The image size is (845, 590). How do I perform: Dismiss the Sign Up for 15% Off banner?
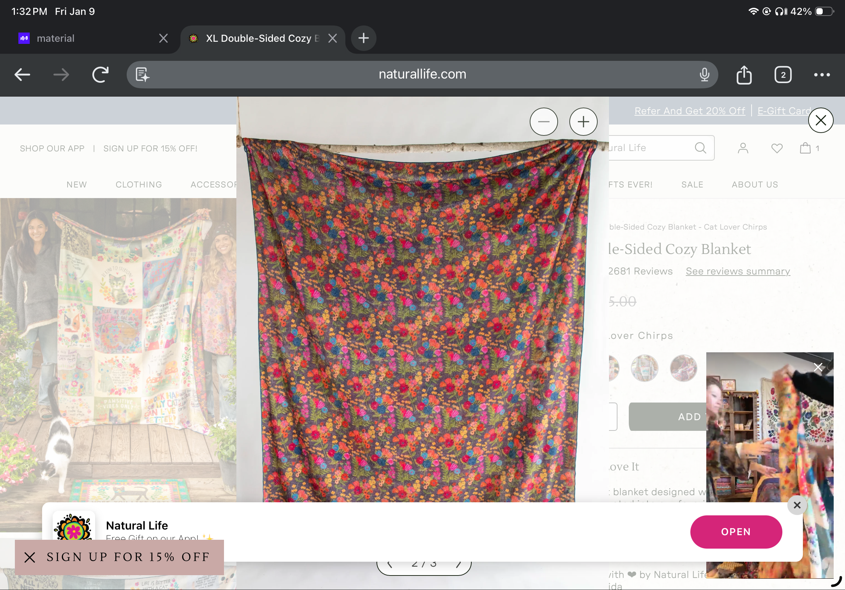tap(30, 557)
